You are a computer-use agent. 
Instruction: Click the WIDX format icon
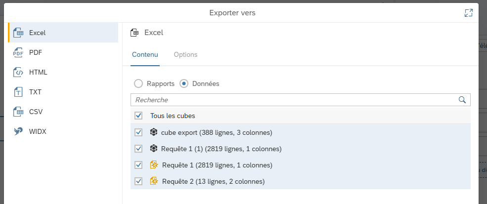pos(18,132)
